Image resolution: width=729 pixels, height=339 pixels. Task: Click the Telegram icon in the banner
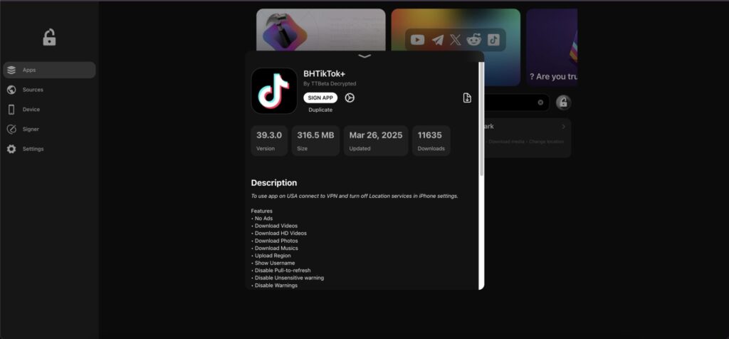(x=438, y=40)
